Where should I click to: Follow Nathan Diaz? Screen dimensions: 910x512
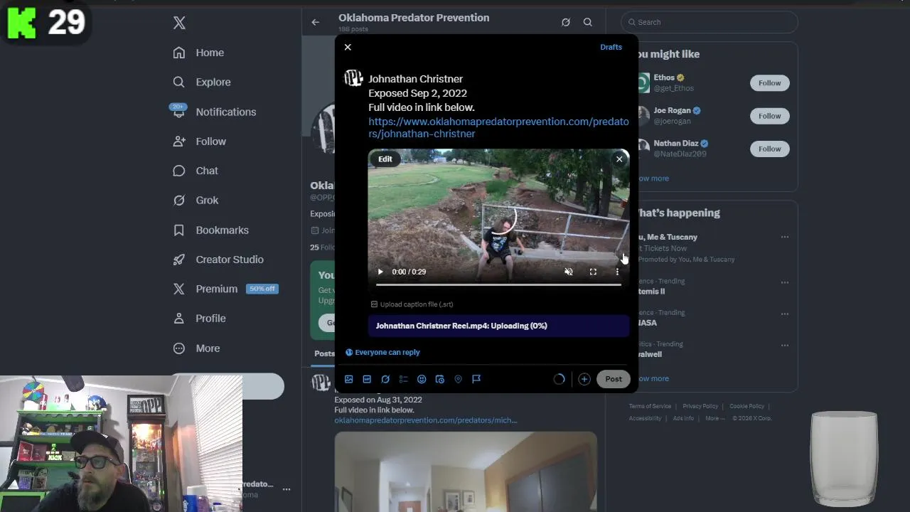(769, 149)
